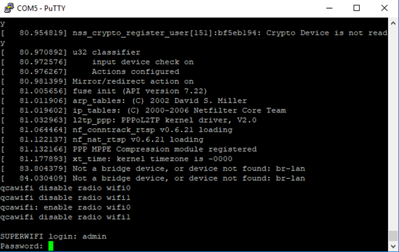399x252 pixels.
Task: Click the 'Mirror/redirect action on' line
Action: point(97,81)
